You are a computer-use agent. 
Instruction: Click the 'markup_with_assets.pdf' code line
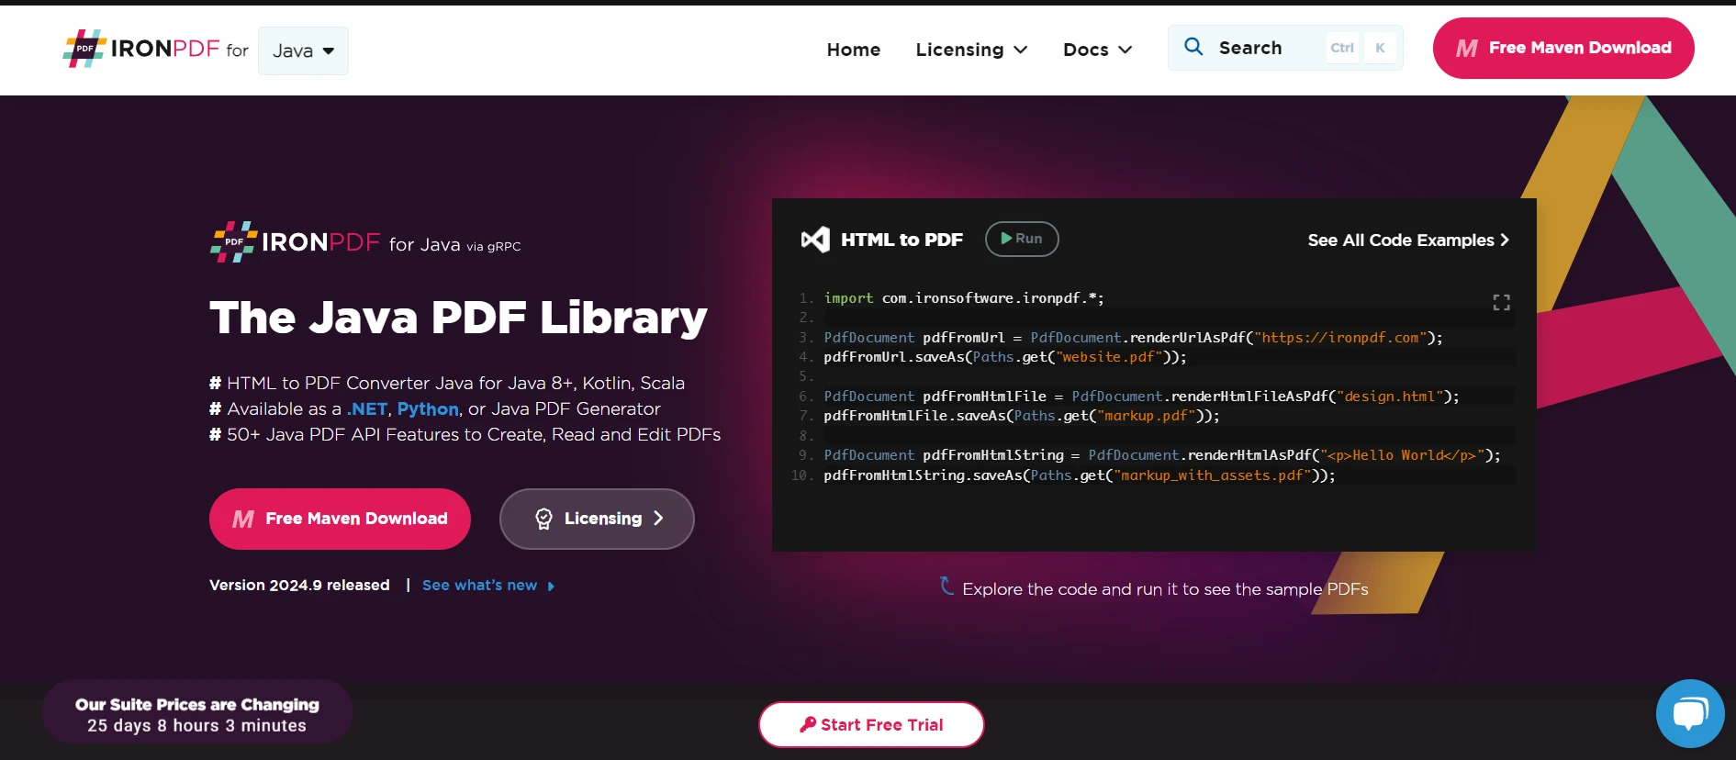1080,475
